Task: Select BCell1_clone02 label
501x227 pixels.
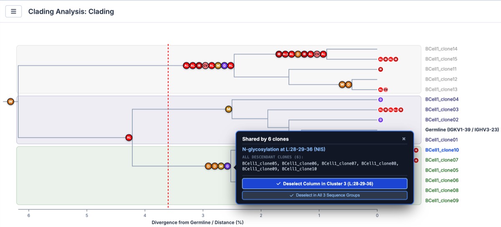Action: tap(442, 120)
